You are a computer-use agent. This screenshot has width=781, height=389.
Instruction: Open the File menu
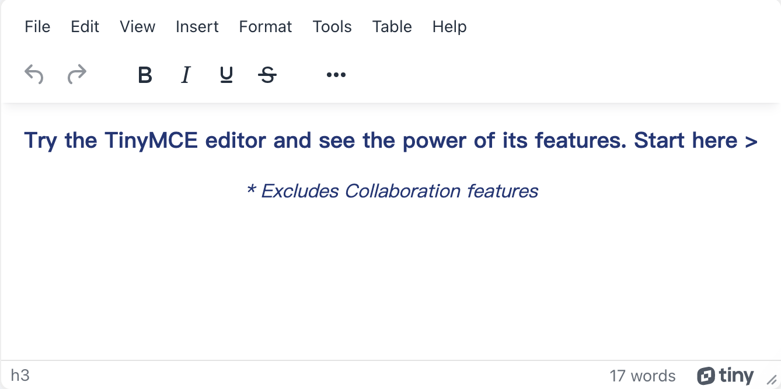37,27
